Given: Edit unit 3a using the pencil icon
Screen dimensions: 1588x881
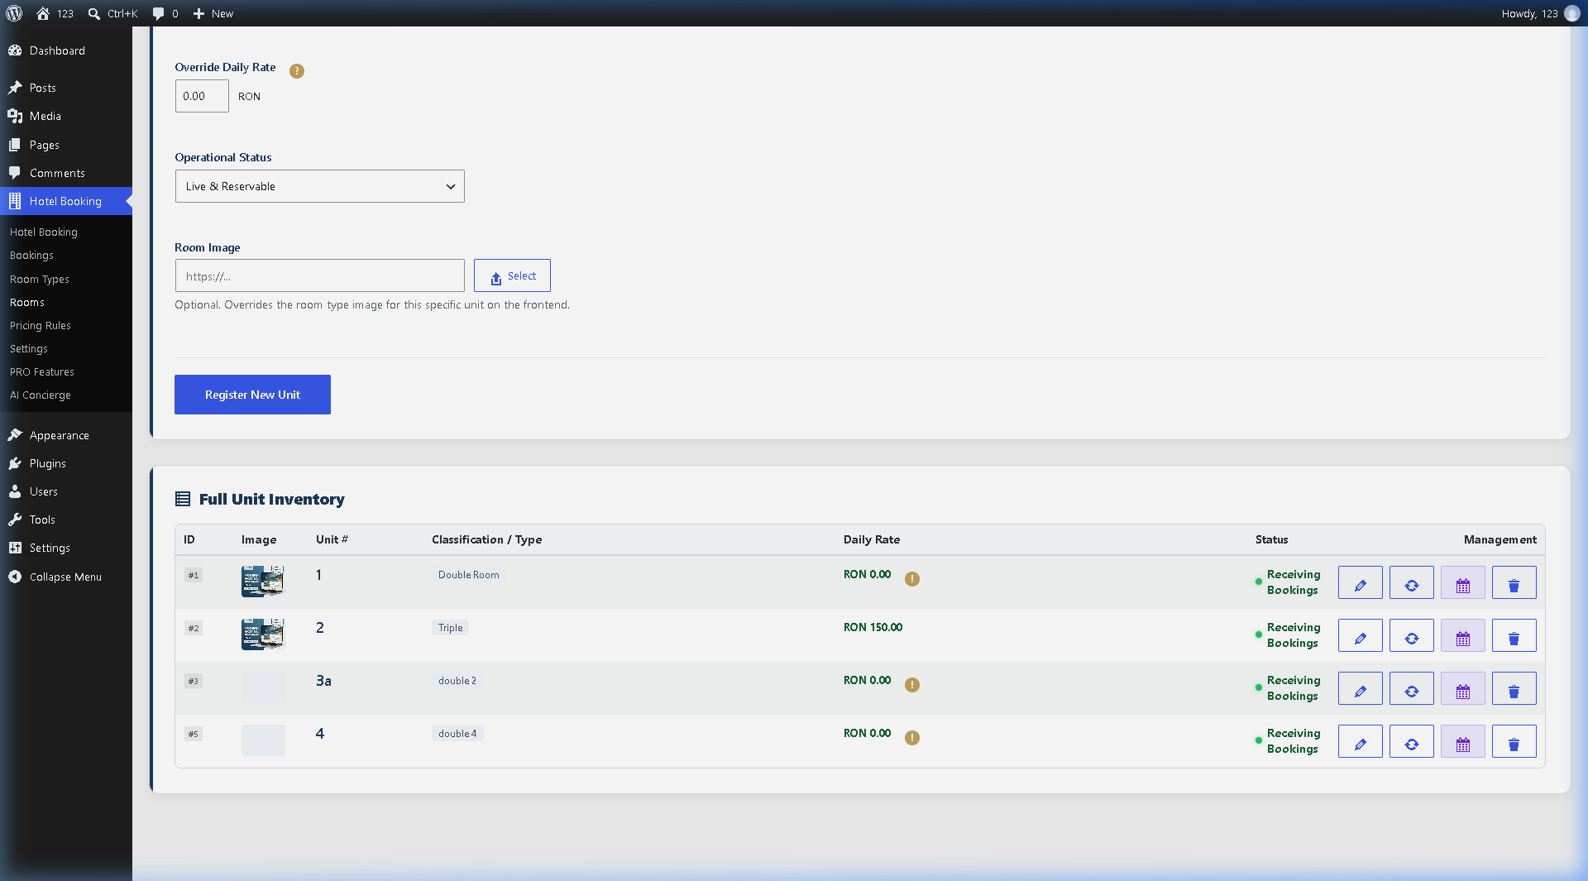Looking at the screenshot, I should 1360,688.
